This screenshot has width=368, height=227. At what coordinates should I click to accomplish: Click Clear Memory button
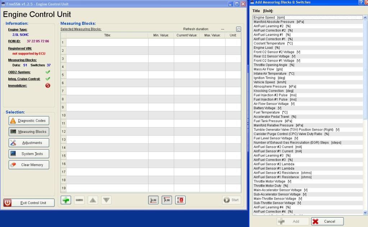[29, 165]
